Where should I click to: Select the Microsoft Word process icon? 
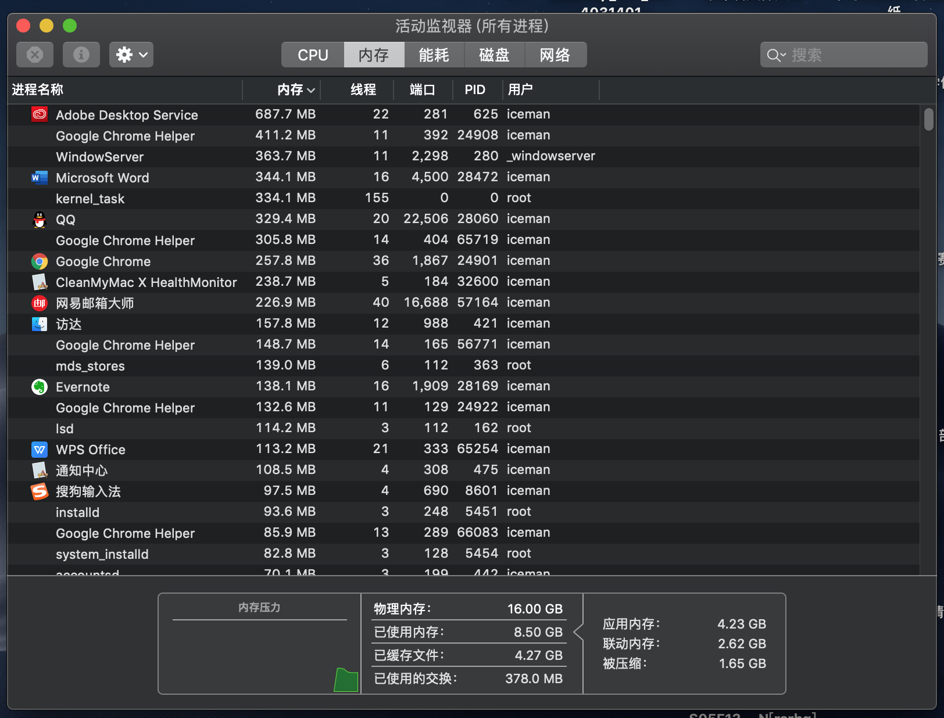(x=40, y=177)
